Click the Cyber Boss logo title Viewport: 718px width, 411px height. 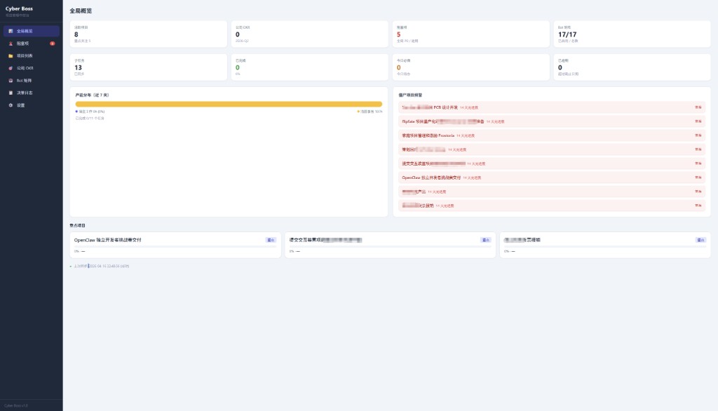click(19, 8)
